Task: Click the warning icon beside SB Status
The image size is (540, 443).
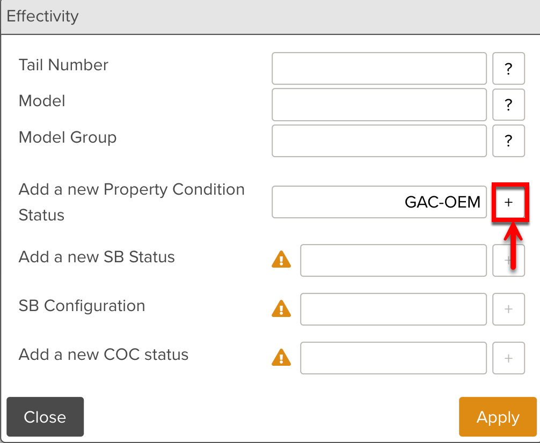Action: tap(281, 260)
